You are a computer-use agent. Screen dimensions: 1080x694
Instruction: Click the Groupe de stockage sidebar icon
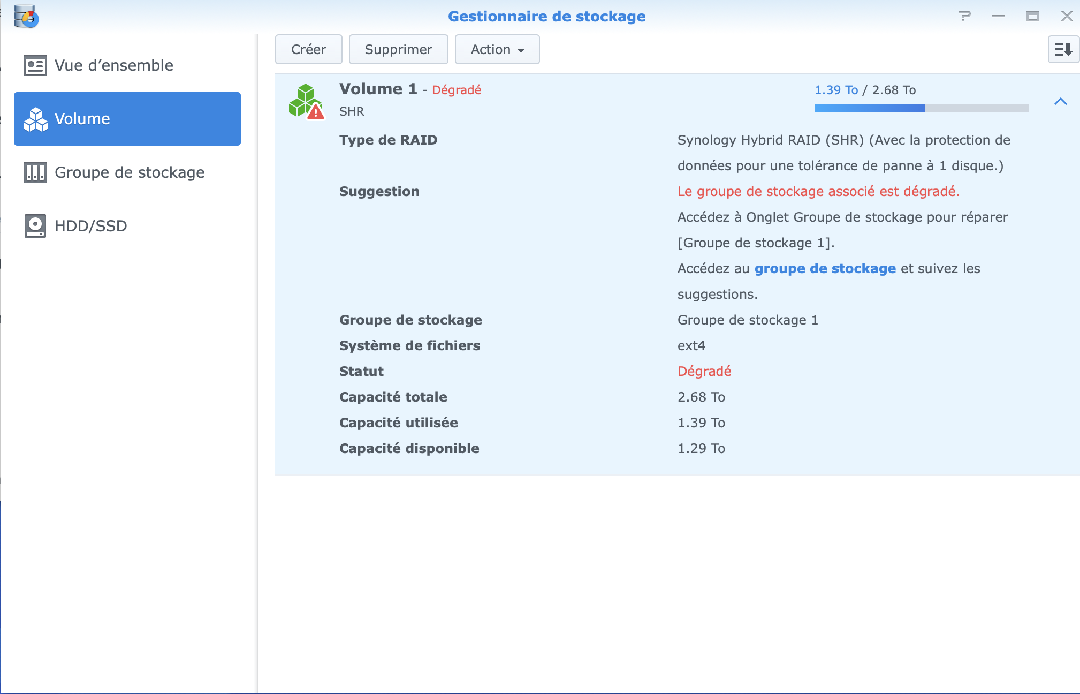[35, 172]
